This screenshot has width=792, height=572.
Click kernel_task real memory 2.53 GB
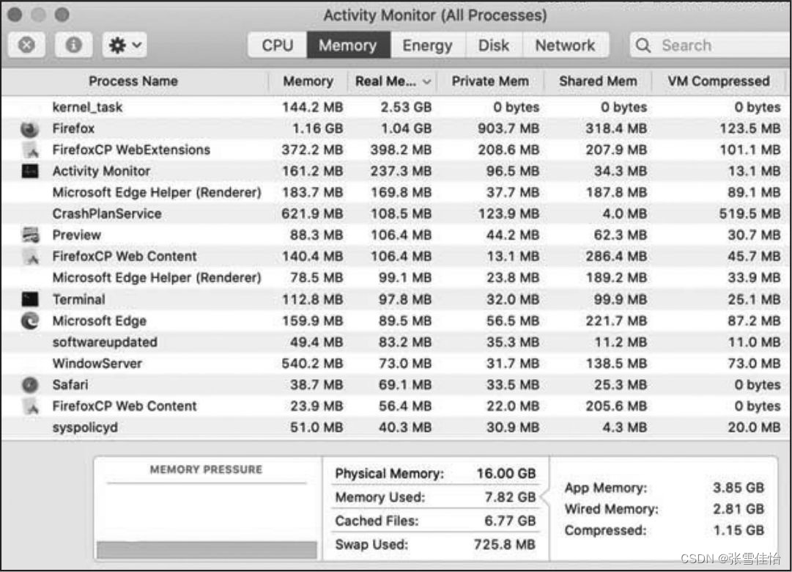406,107
